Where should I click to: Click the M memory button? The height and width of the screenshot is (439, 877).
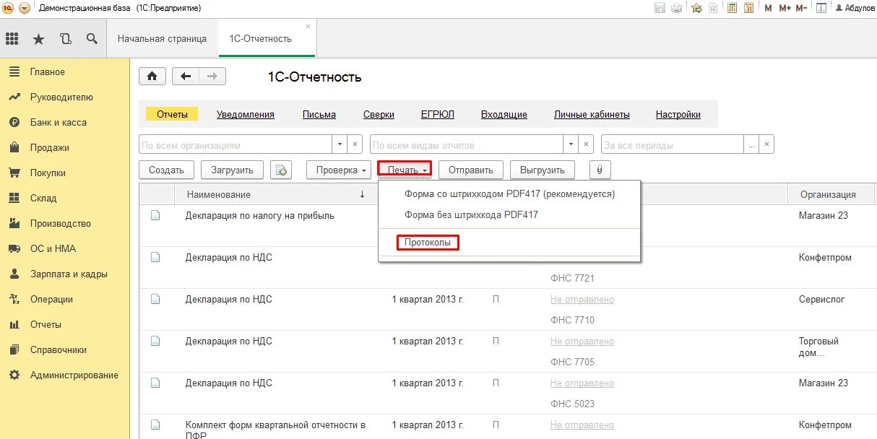(x=768, y=8)
